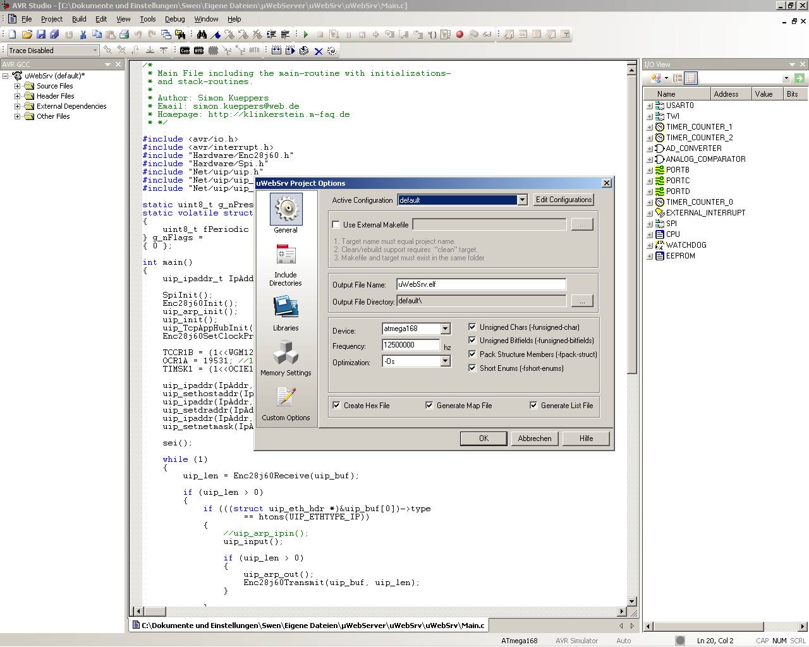Viewport: 809px width, 647px height.
Task: Click the AVR programmer chip icon
Action: tap(199, 51)
